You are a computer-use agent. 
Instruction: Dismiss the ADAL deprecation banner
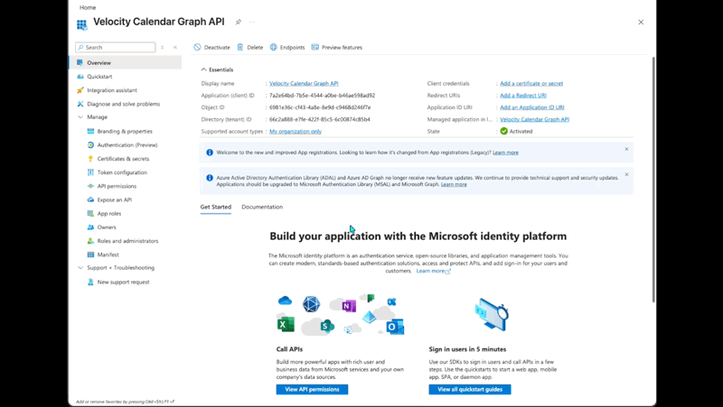click(x=626, y=174)
